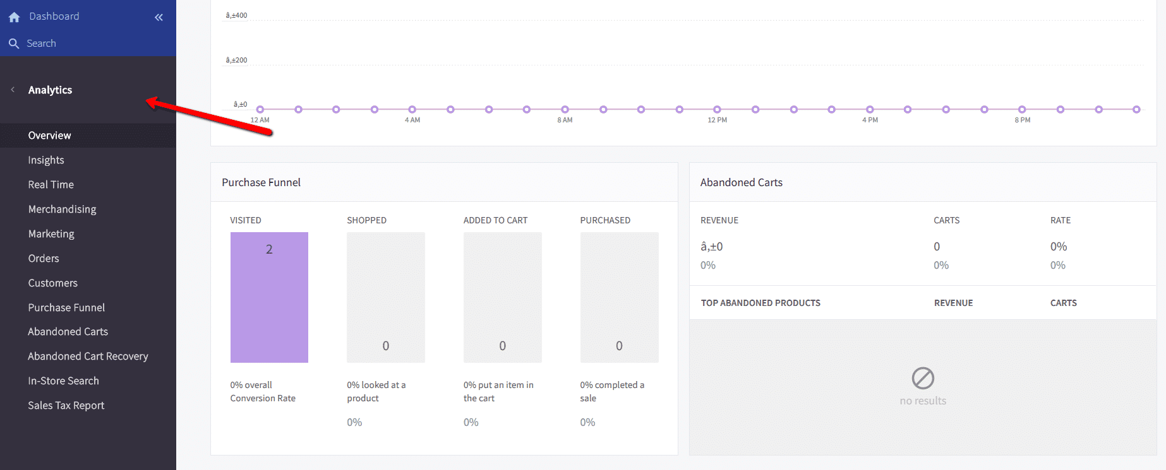Go back using Analytics left chevron

[x=13, y=90]
